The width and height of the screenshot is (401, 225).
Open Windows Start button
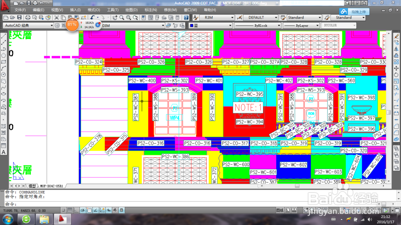pos(8,219)
